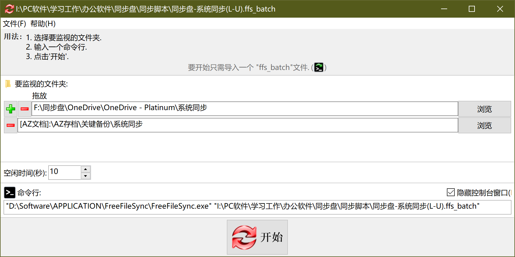
Task: Click the '3. 点击'开始'.' usage text
Action: (47, 57)
